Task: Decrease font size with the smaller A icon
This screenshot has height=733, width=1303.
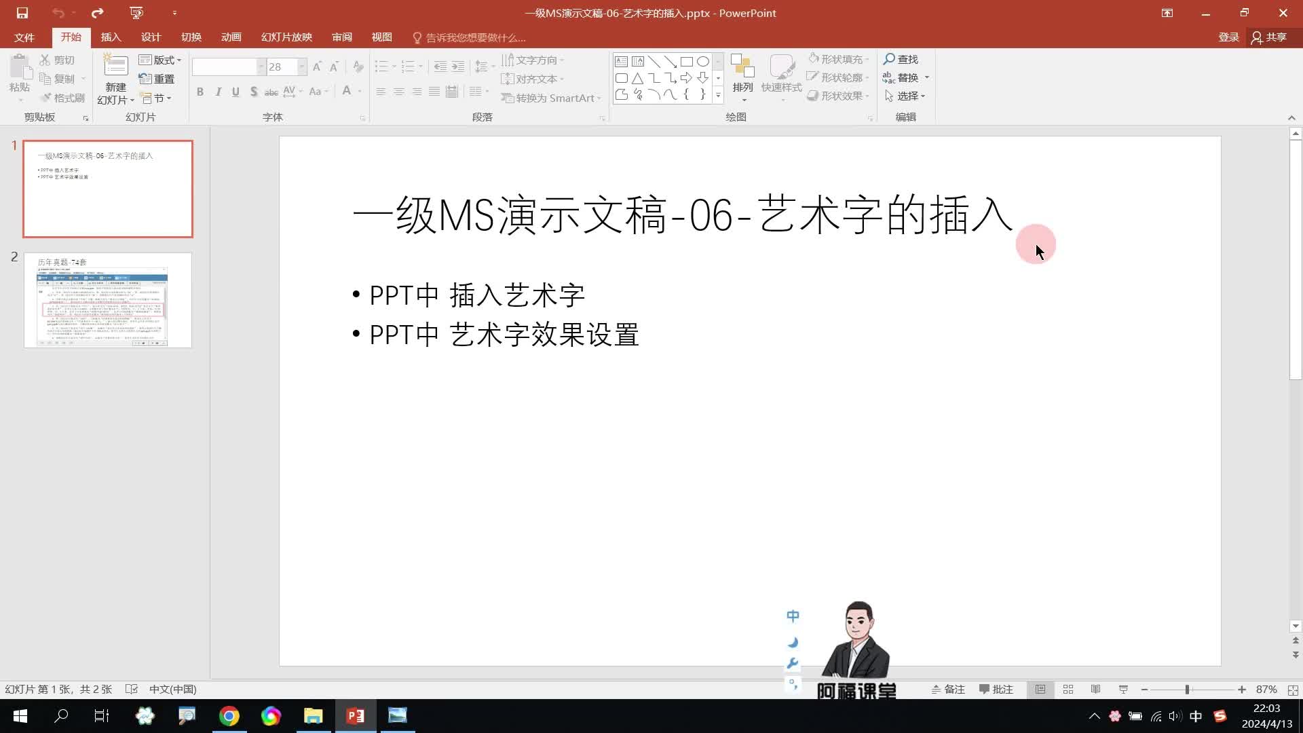Action: point(334,67)
